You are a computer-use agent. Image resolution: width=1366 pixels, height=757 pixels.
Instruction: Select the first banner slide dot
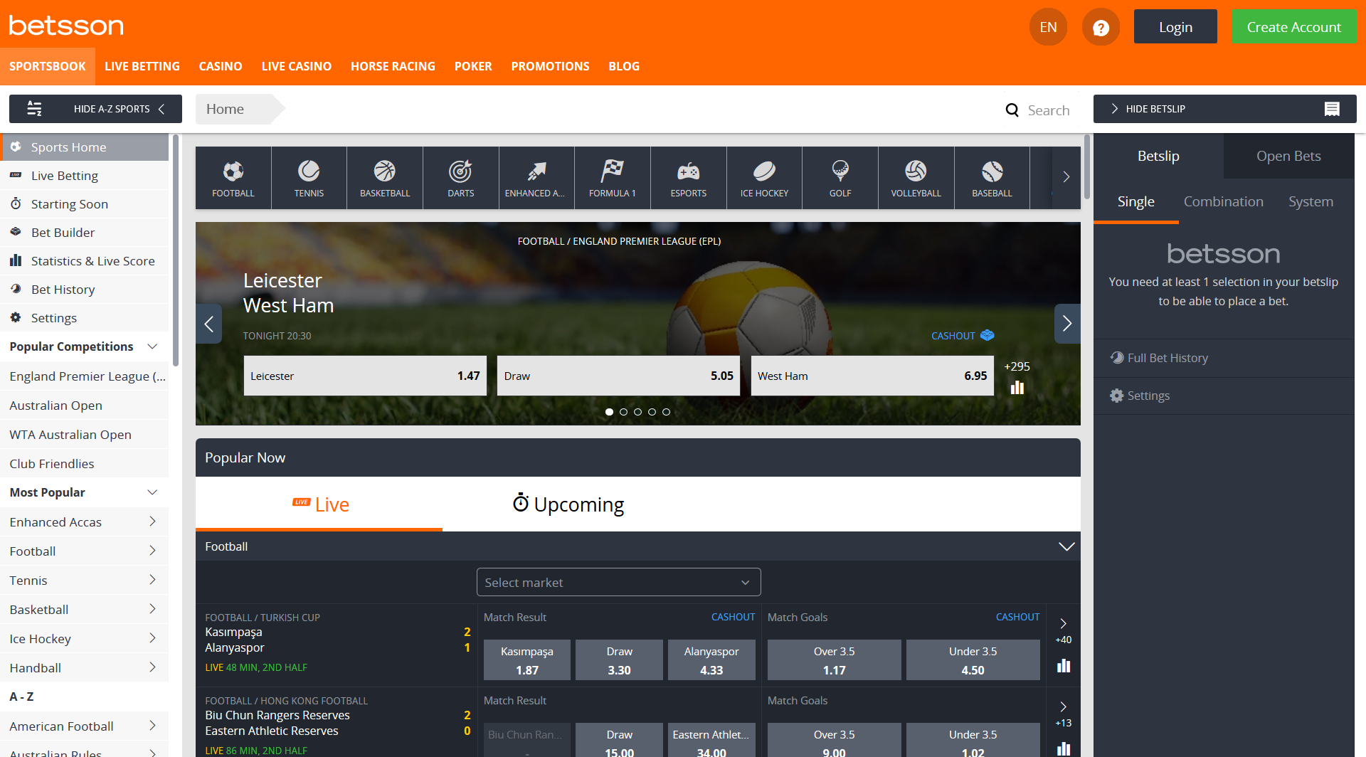[x=609, y=412]
